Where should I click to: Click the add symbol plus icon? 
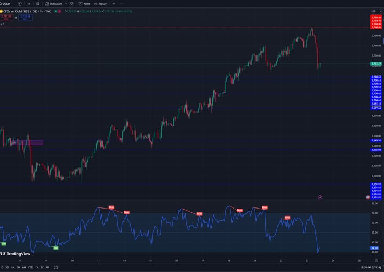(x=20, y=3)
